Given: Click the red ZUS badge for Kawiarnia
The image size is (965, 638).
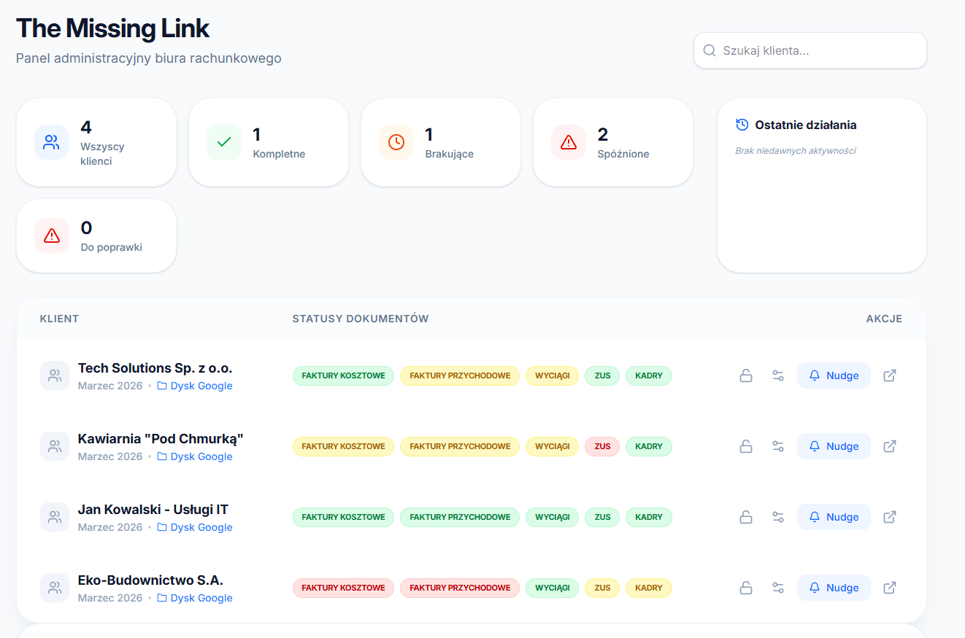Looking at the screenshot, I should pos(602,446).
